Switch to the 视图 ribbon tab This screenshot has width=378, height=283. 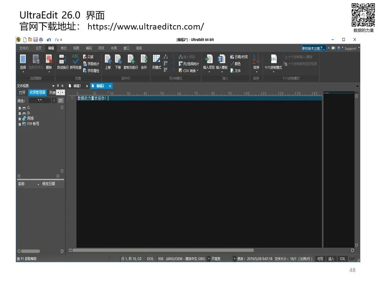point(76,48)
